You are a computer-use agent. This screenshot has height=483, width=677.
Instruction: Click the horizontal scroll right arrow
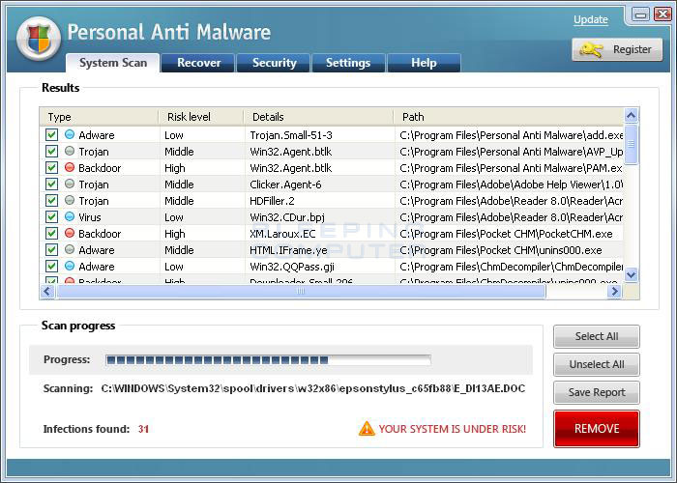click(x=613, y=292)
